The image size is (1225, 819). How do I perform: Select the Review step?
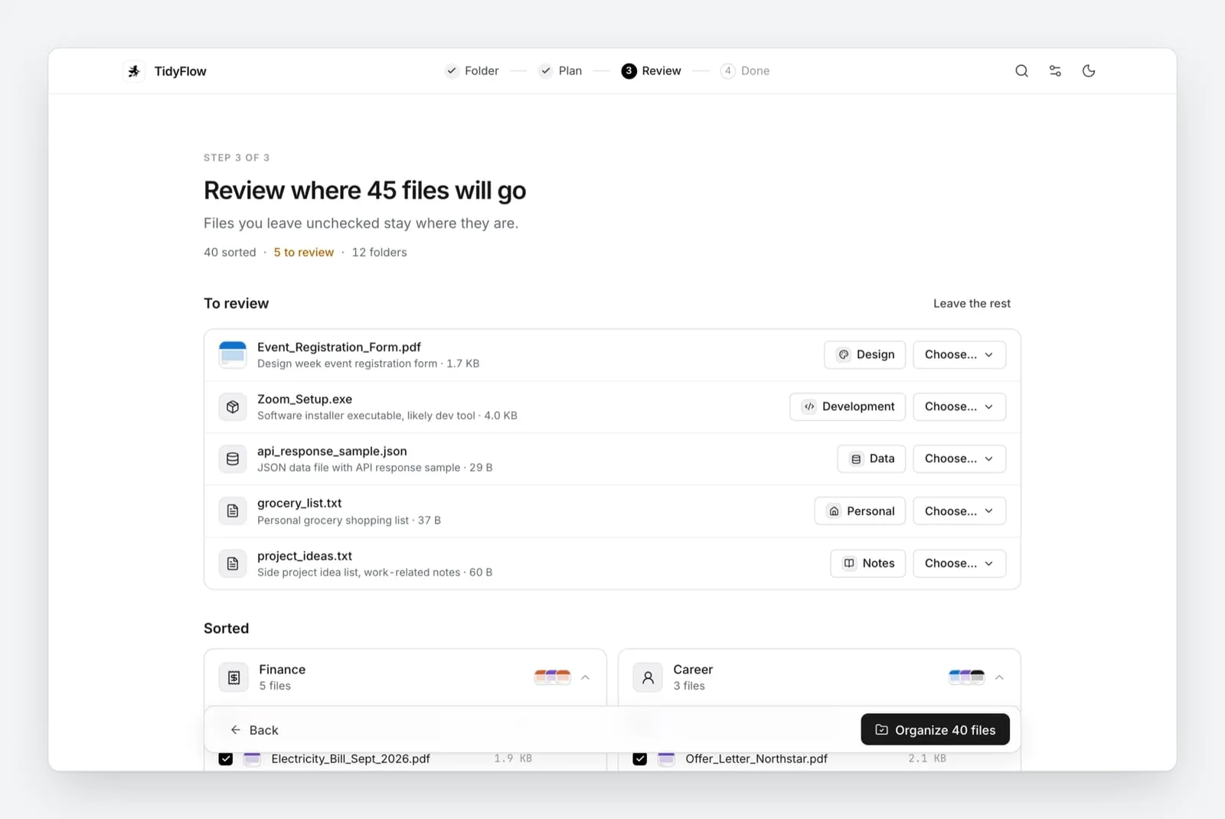[x=652, y=71]
